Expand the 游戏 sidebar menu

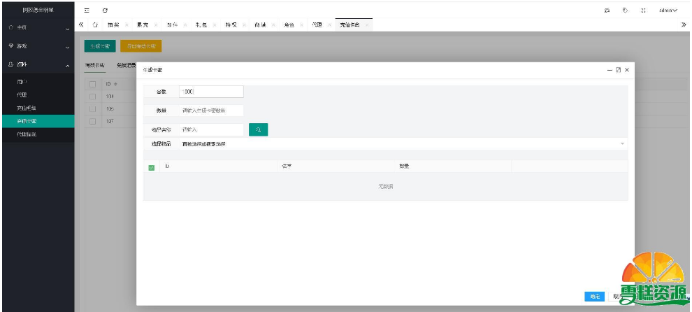tap(38, 46)
